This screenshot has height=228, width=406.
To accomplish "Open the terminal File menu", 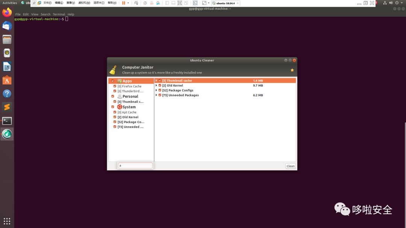I will click(18, 14).
